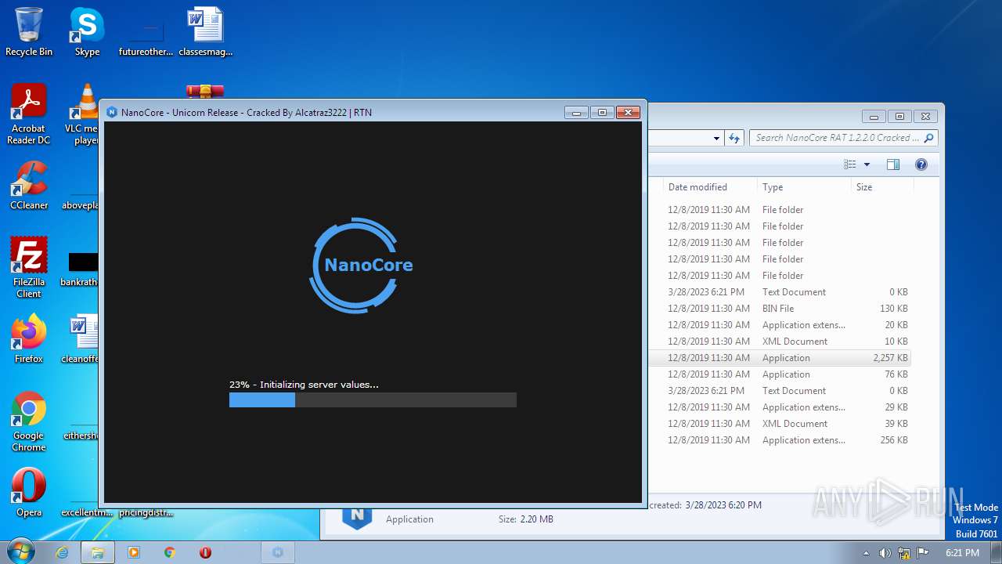Open the Recycle Bin desktop icon
Screen dimensions: 1002x564
pos(29,32)
